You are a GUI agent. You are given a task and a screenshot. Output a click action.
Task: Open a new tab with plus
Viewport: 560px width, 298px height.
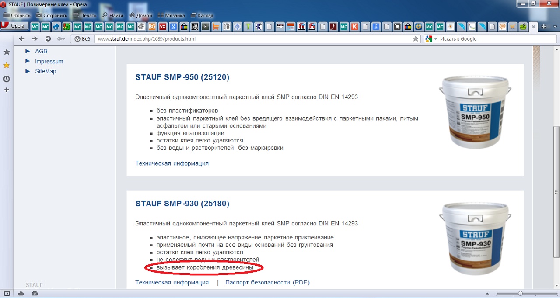(x=544, y=27)
